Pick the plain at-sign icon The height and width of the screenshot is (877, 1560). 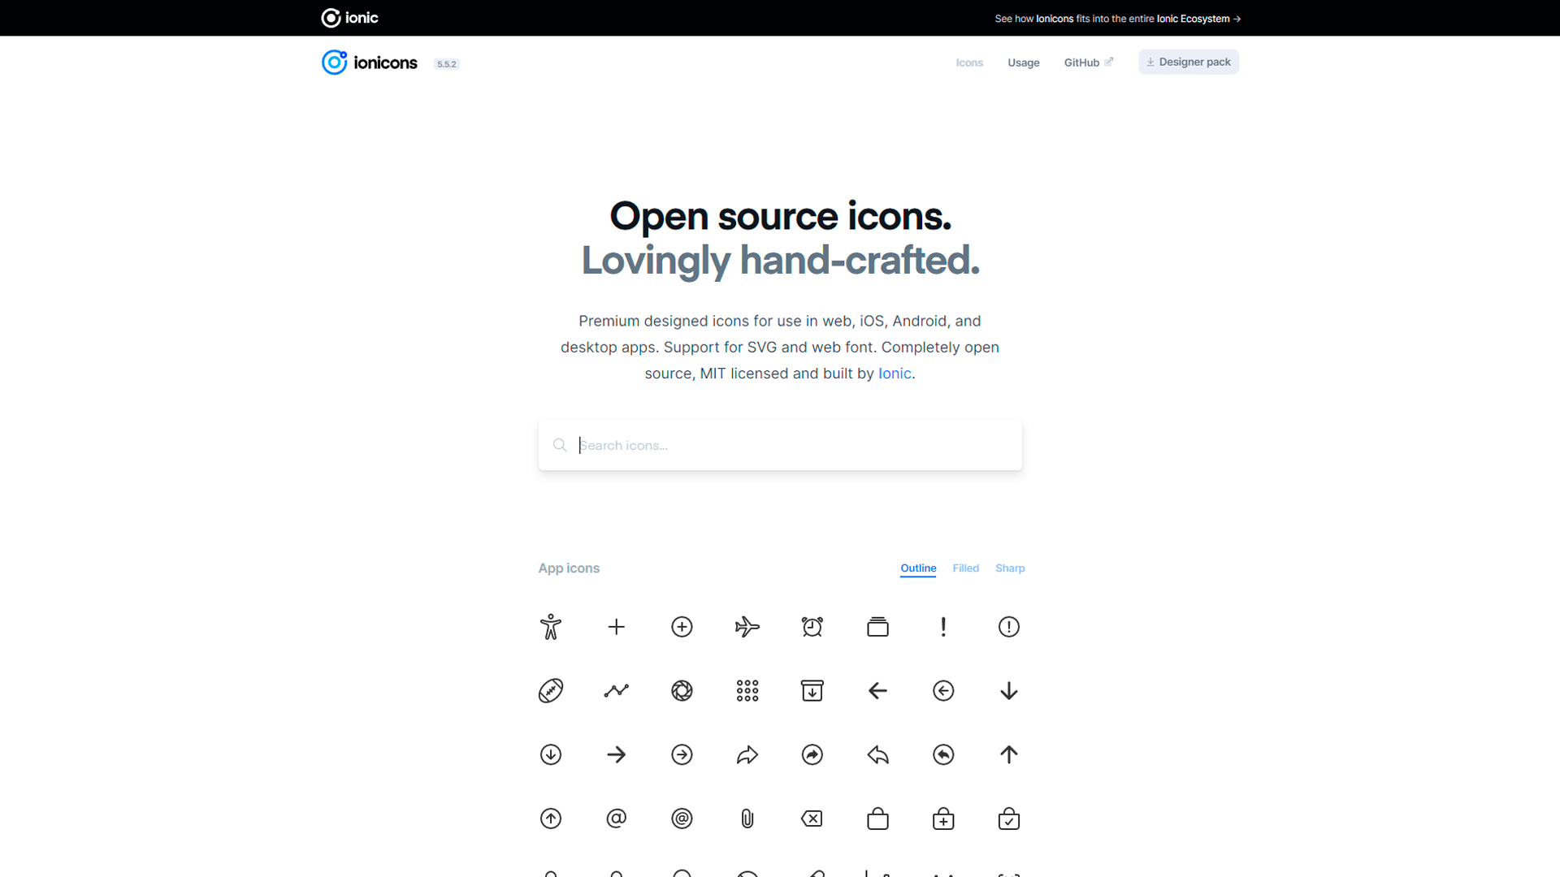(617, 819)
